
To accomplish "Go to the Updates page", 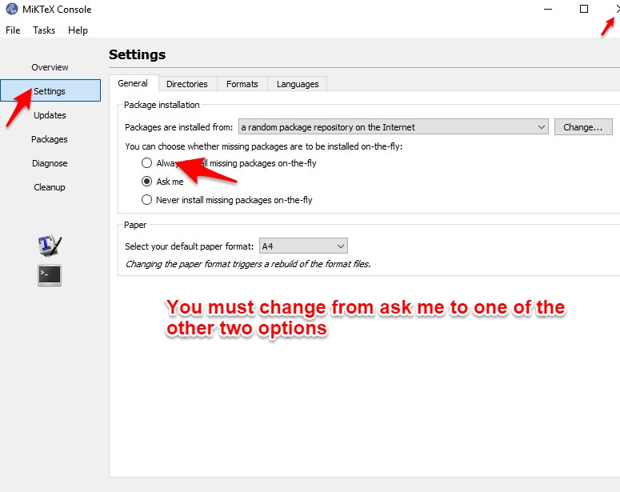I will [x=50, y=115].
